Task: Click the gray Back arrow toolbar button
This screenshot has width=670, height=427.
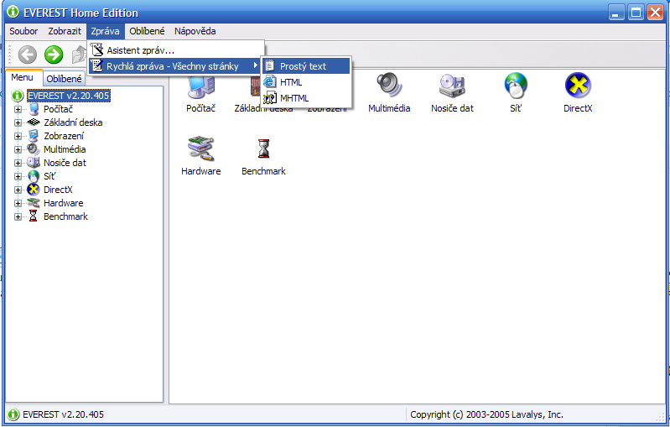Action: point(28,55)
